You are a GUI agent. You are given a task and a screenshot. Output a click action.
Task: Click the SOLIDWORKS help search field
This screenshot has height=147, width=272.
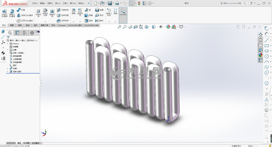click(233, 3)
